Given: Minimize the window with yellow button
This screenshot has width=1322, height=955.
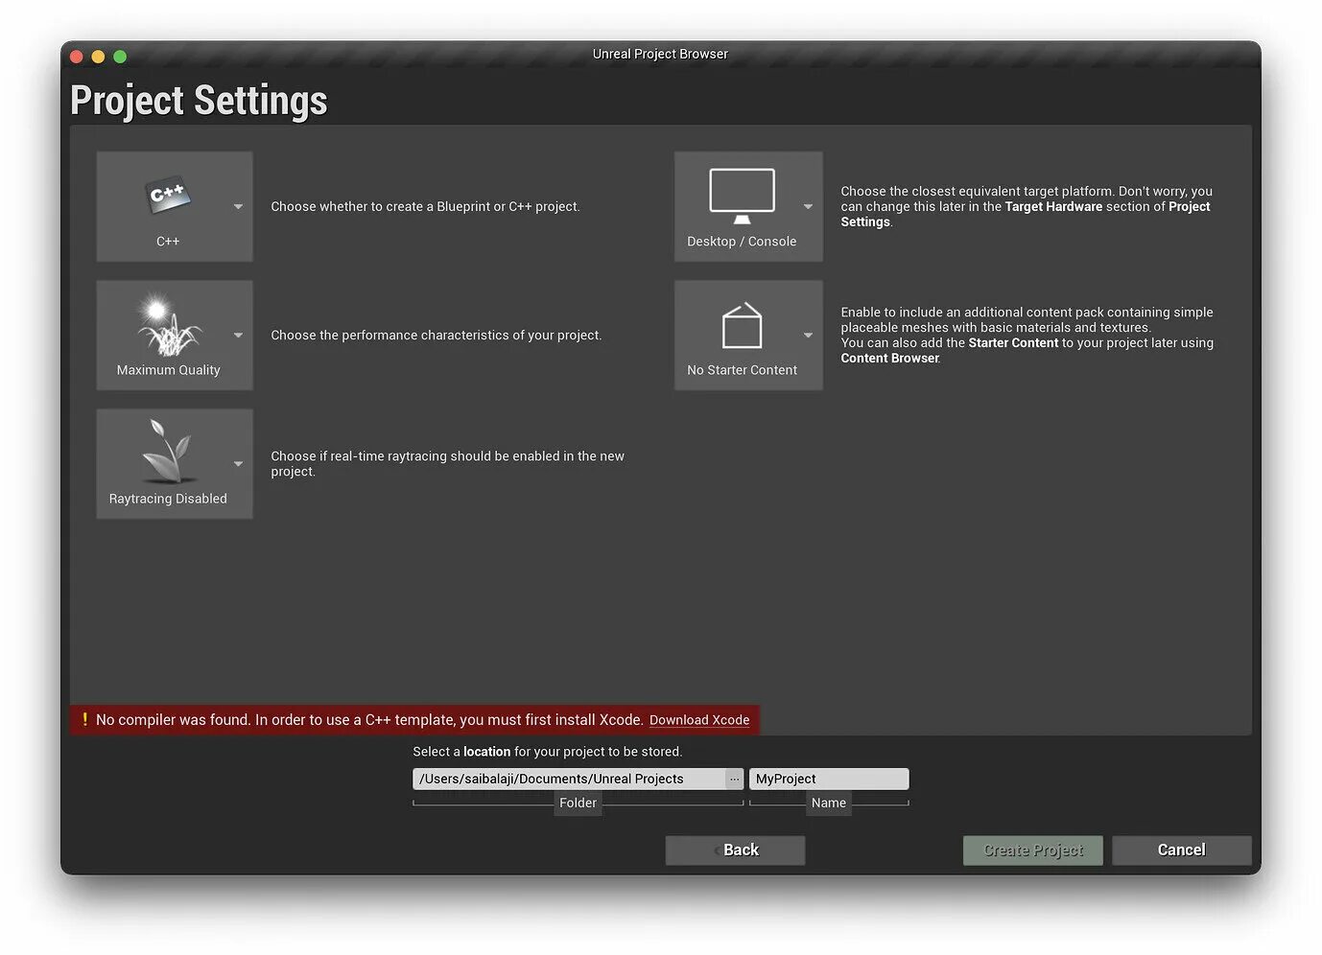Looking at the screenshot, I should click(98, 57).
